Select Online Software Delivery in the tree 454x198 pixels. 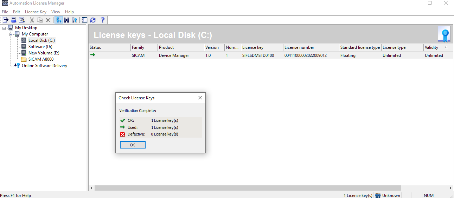click(x=45, y=66)
